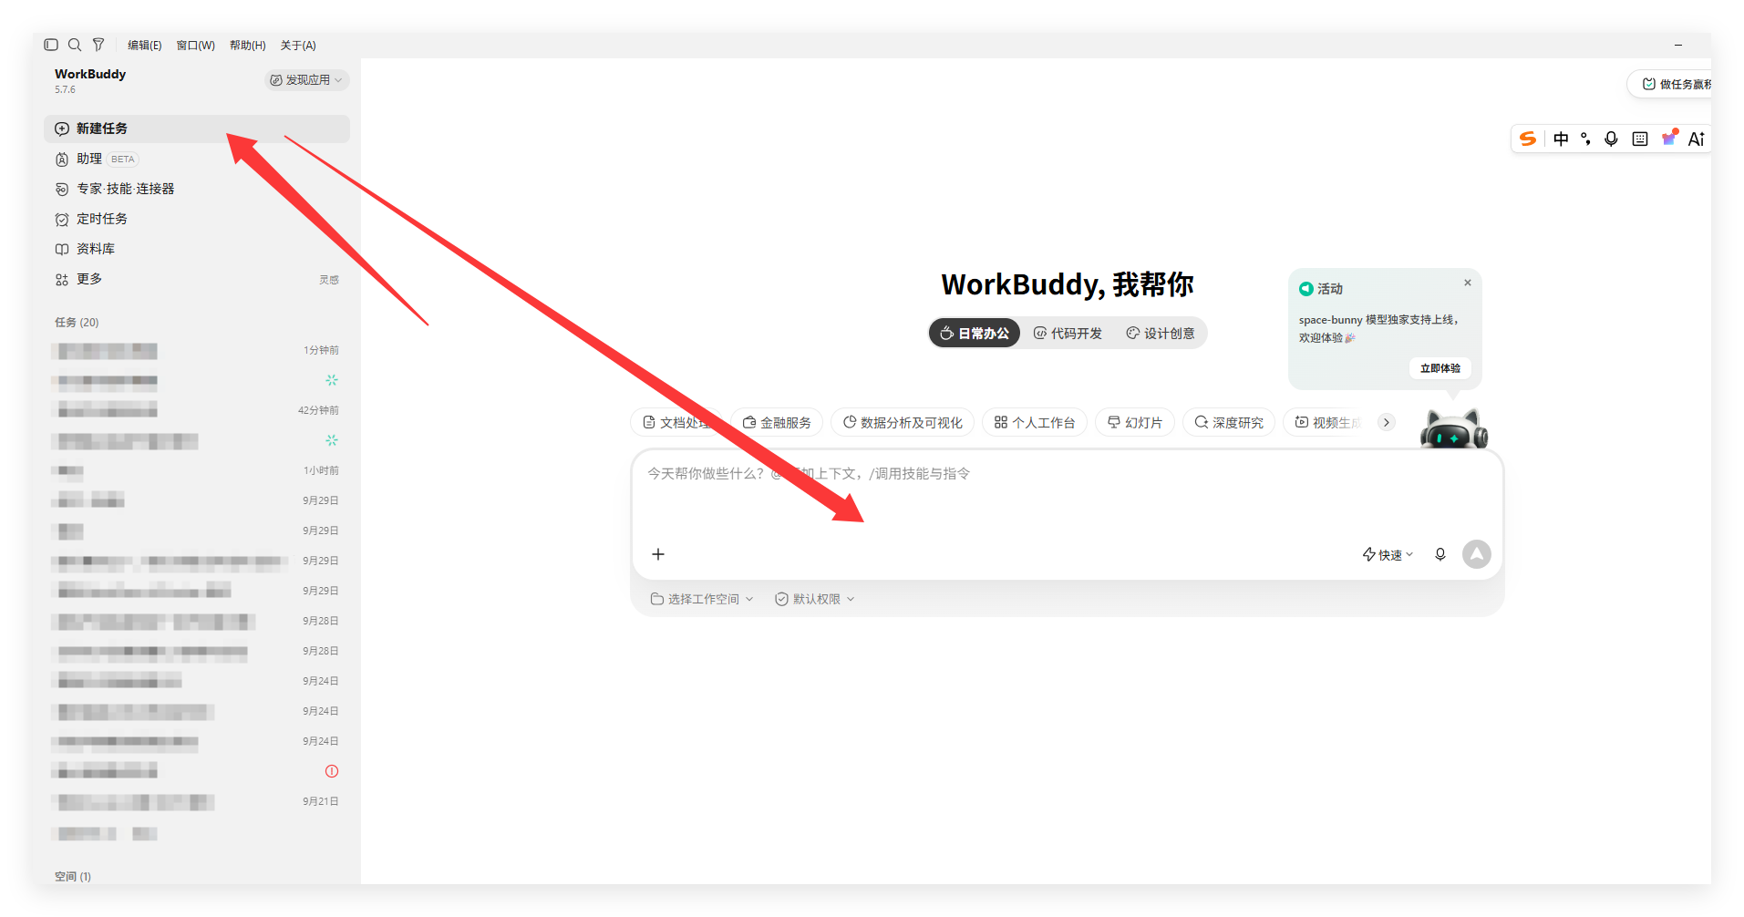
Task: Click the microphone icon in input box
Action: pyautogui.click(x=1440, y=554)
